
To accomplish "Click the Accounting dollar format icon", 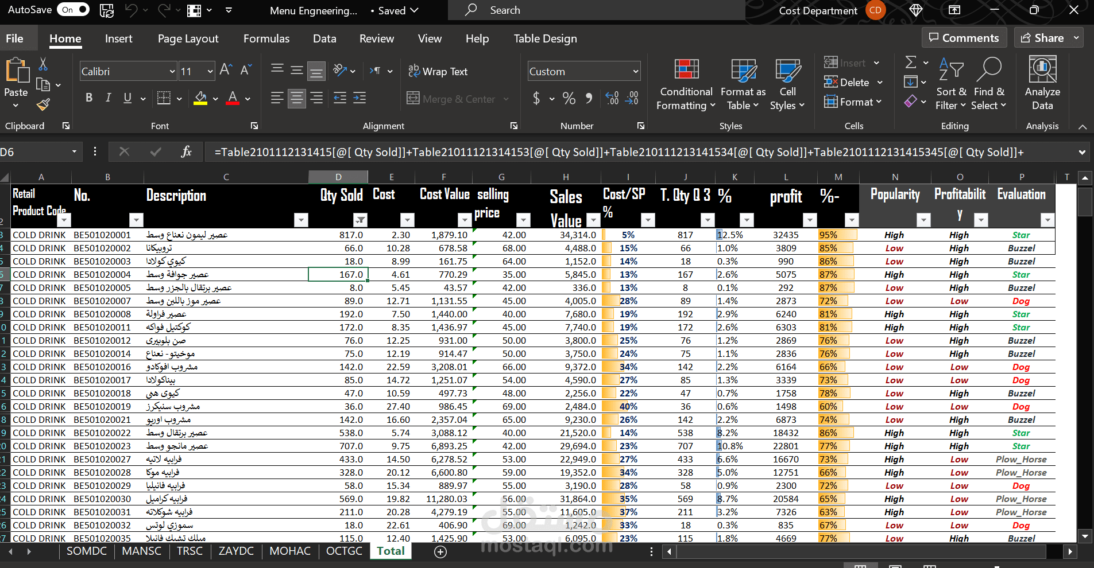I will tap(536, 98).
